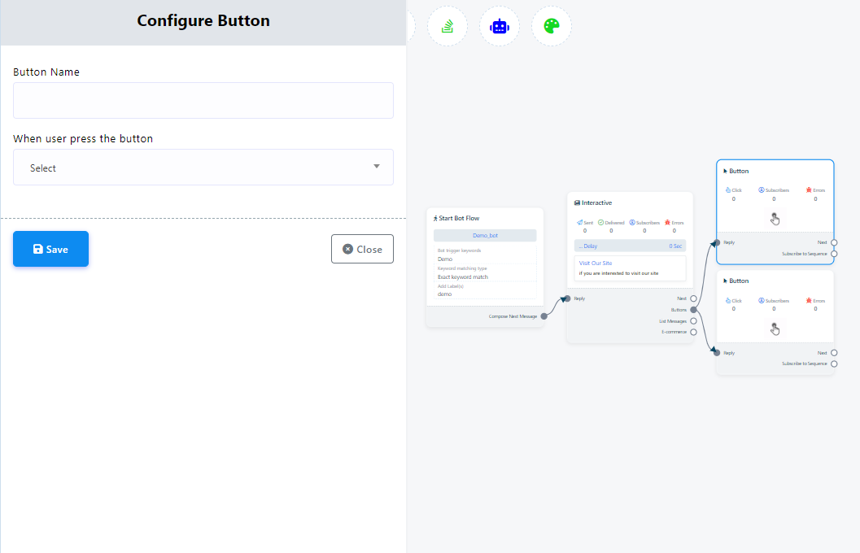Click the Errors bug icon in the Interactive node
860x553 pixels.
coord(667,222)
